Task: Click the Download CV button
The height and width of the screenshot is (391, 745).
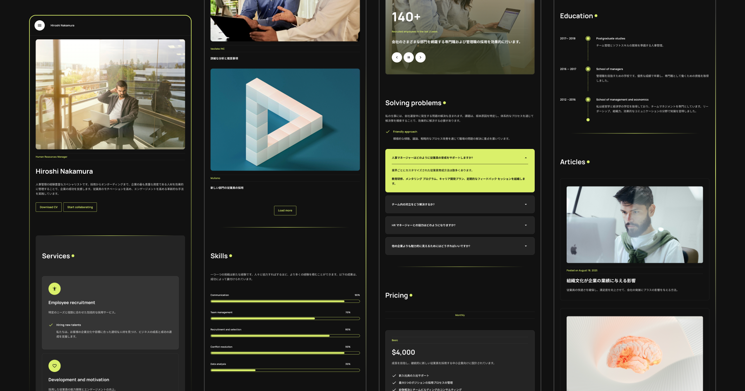Action: (x=49, y=207)
